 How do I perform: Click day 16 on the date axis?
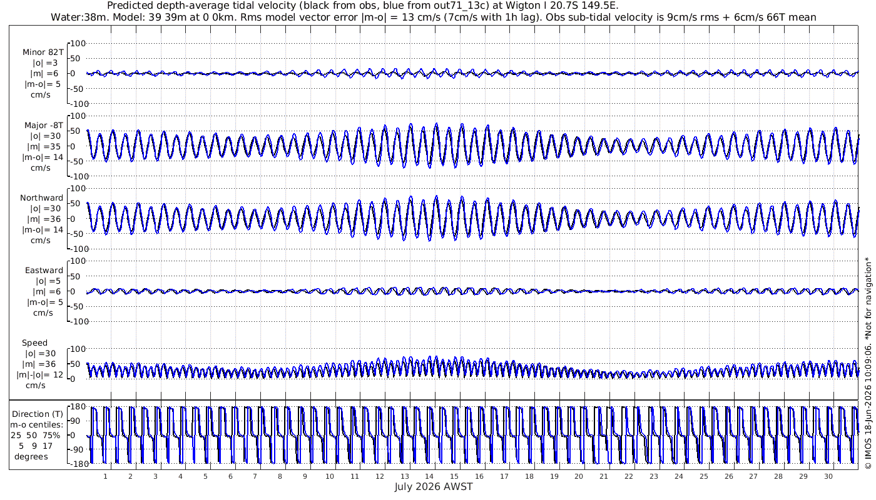click(479, 476)
